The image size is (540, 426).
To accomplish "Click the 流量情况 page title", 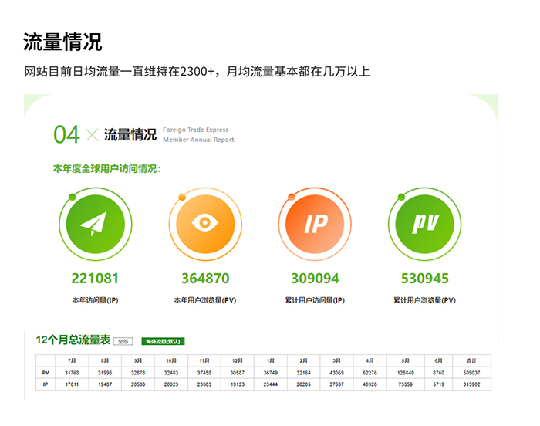I will point(62,42).
